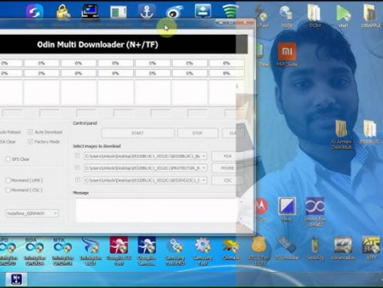Open the DCIM folder on desktop
383x288 pixels.
[315, 16]
